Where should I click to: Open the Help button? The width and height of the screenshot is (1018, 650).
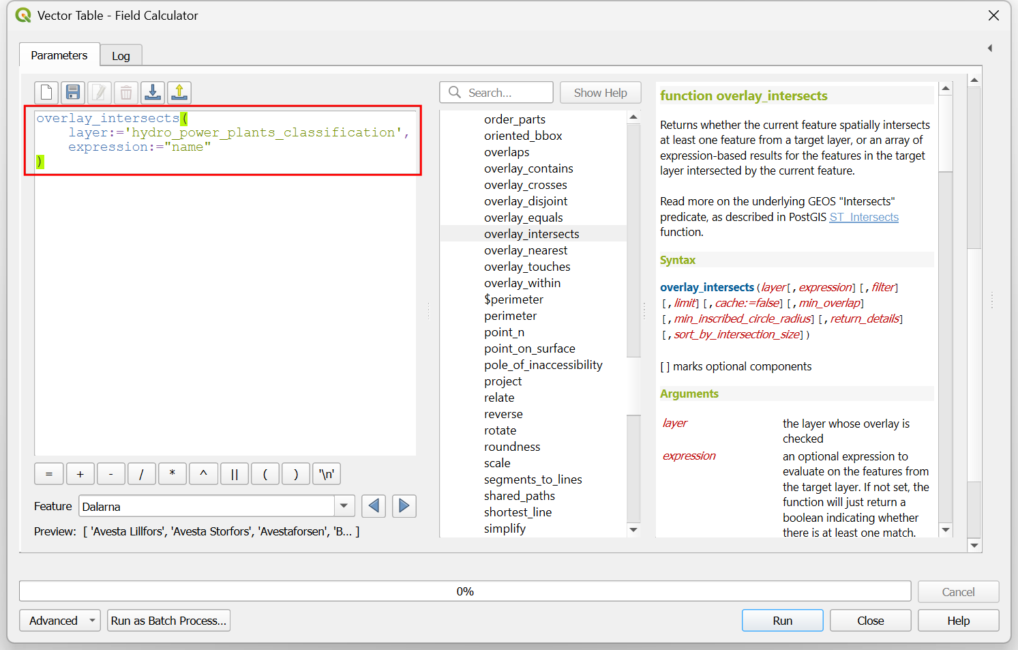pyautogui.click(x=959, y=621)
